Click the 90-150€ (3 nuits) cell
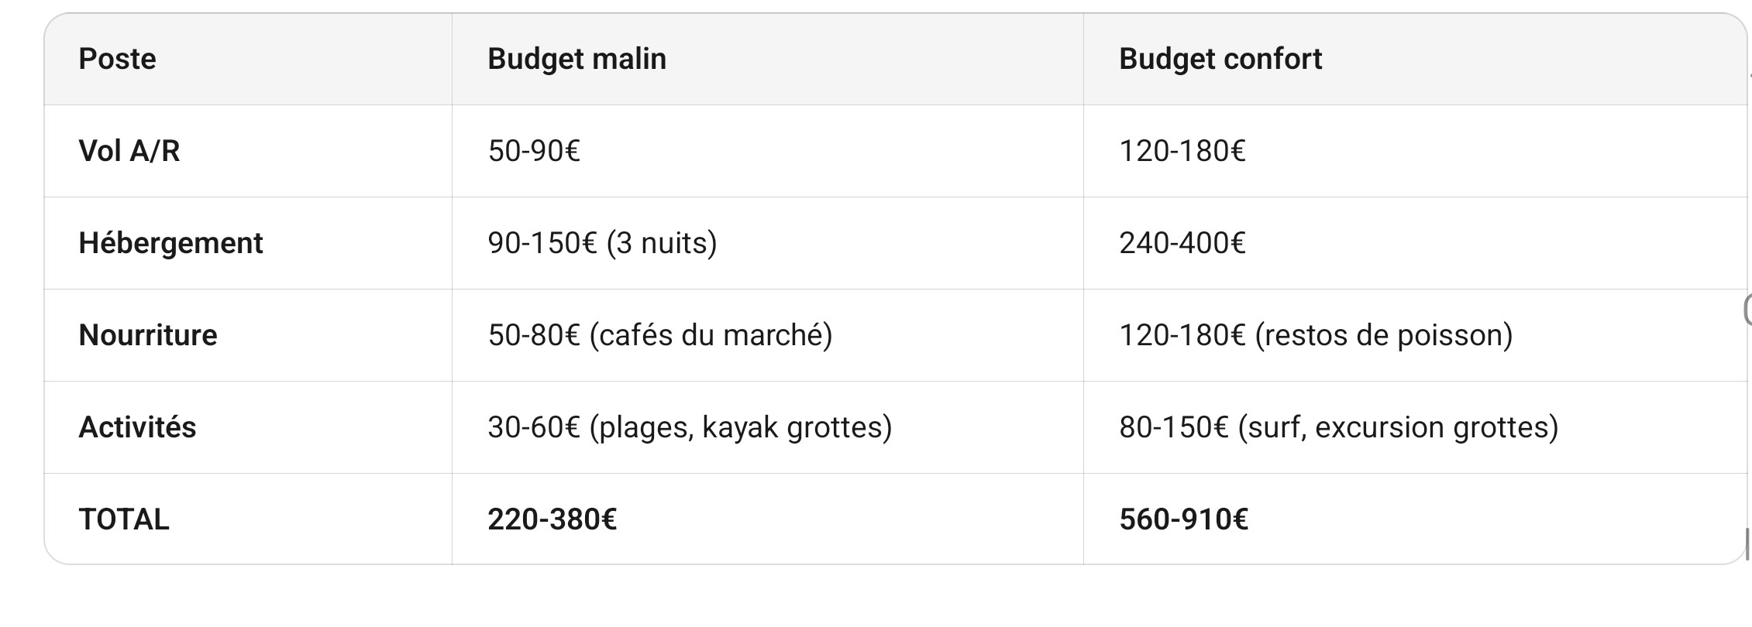The image size is (1752, 627). click(x=602, y=244)
